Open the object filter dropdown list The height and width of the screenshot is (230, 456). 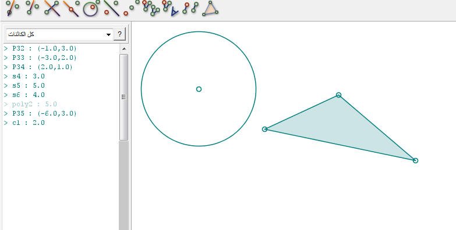tap(59, 34)
